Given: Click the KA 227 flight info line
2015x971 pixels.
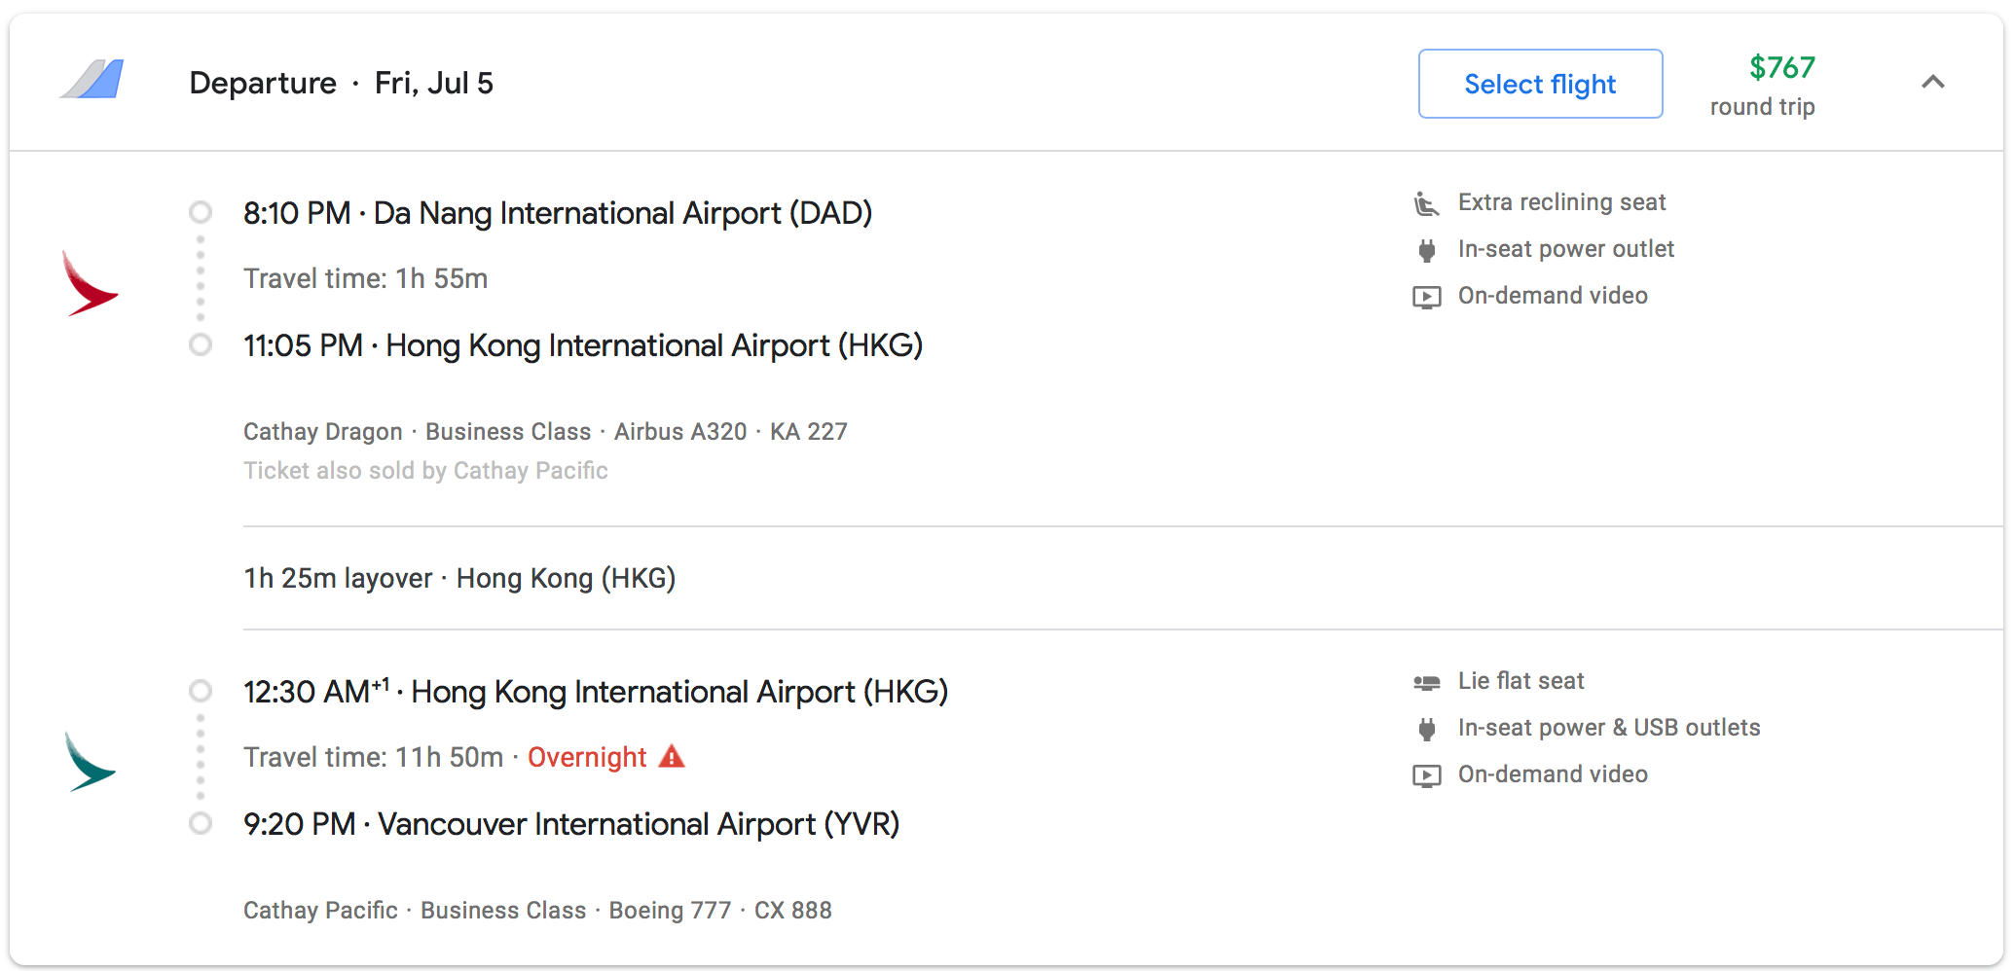Looking at the screenshot, I should [545, 432].
